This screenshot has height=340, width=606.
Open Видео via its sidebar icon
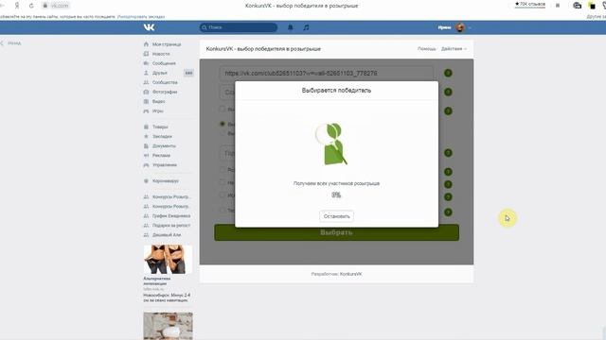pos(146,101)
